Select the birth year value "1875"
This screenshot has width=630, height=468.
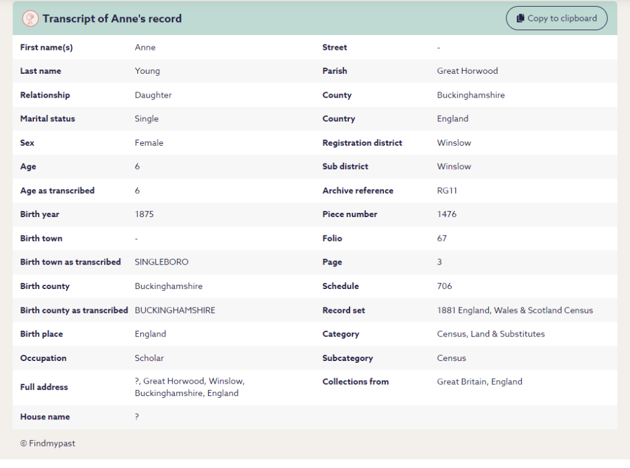tap(144, 214)
